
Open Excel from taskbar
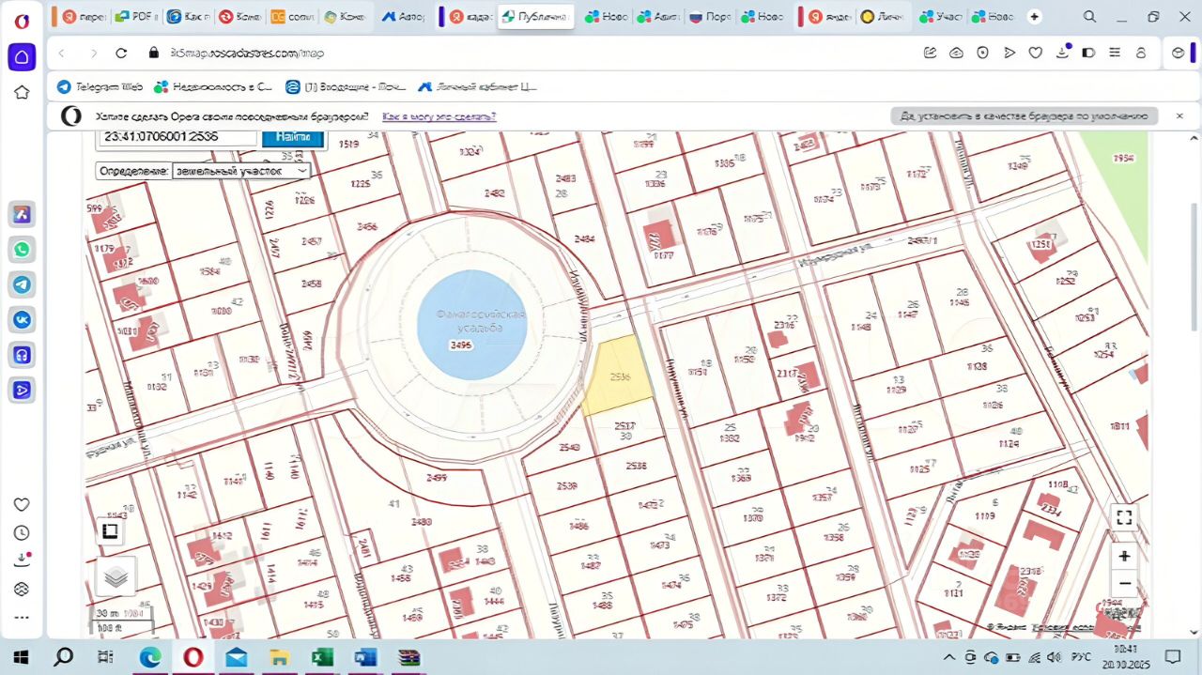click(323, 656)
